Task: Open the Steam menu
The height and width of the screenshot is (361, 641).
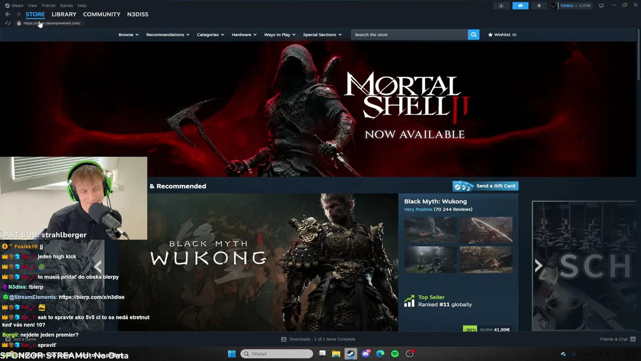Action: click(x=18, y=6)
